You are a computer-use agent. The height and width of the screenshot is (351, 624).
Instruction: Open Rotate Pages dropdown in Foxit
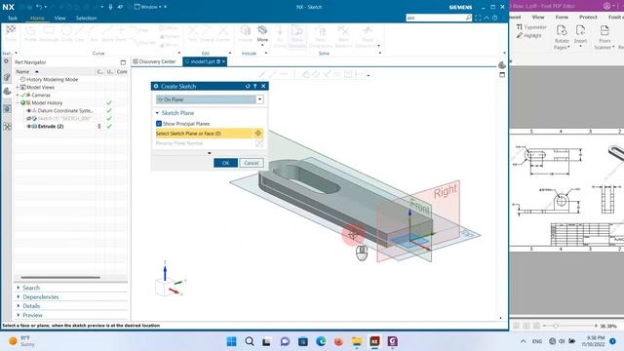point(562,44)
